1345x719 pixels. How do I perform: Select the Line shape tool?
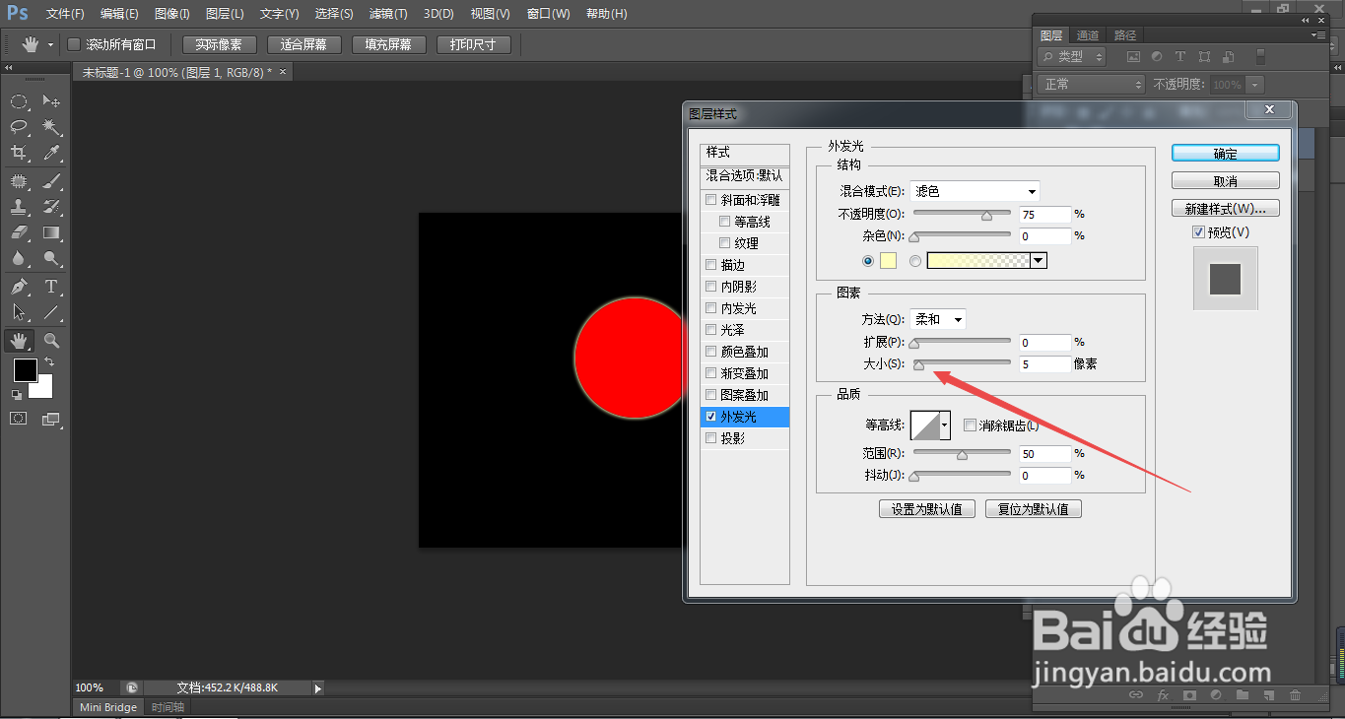click(x=51, y=312)
